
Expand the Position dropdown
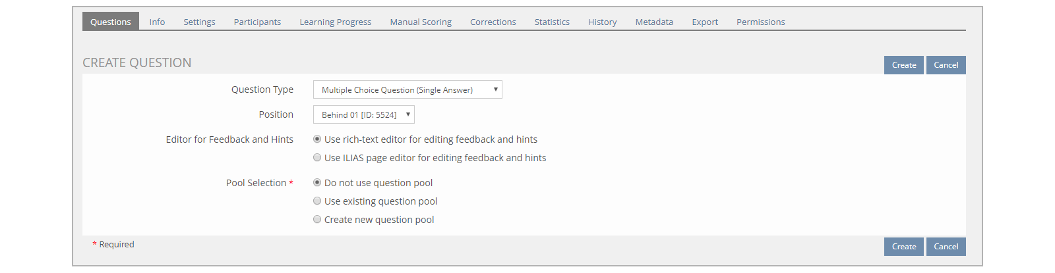[364, 114]
